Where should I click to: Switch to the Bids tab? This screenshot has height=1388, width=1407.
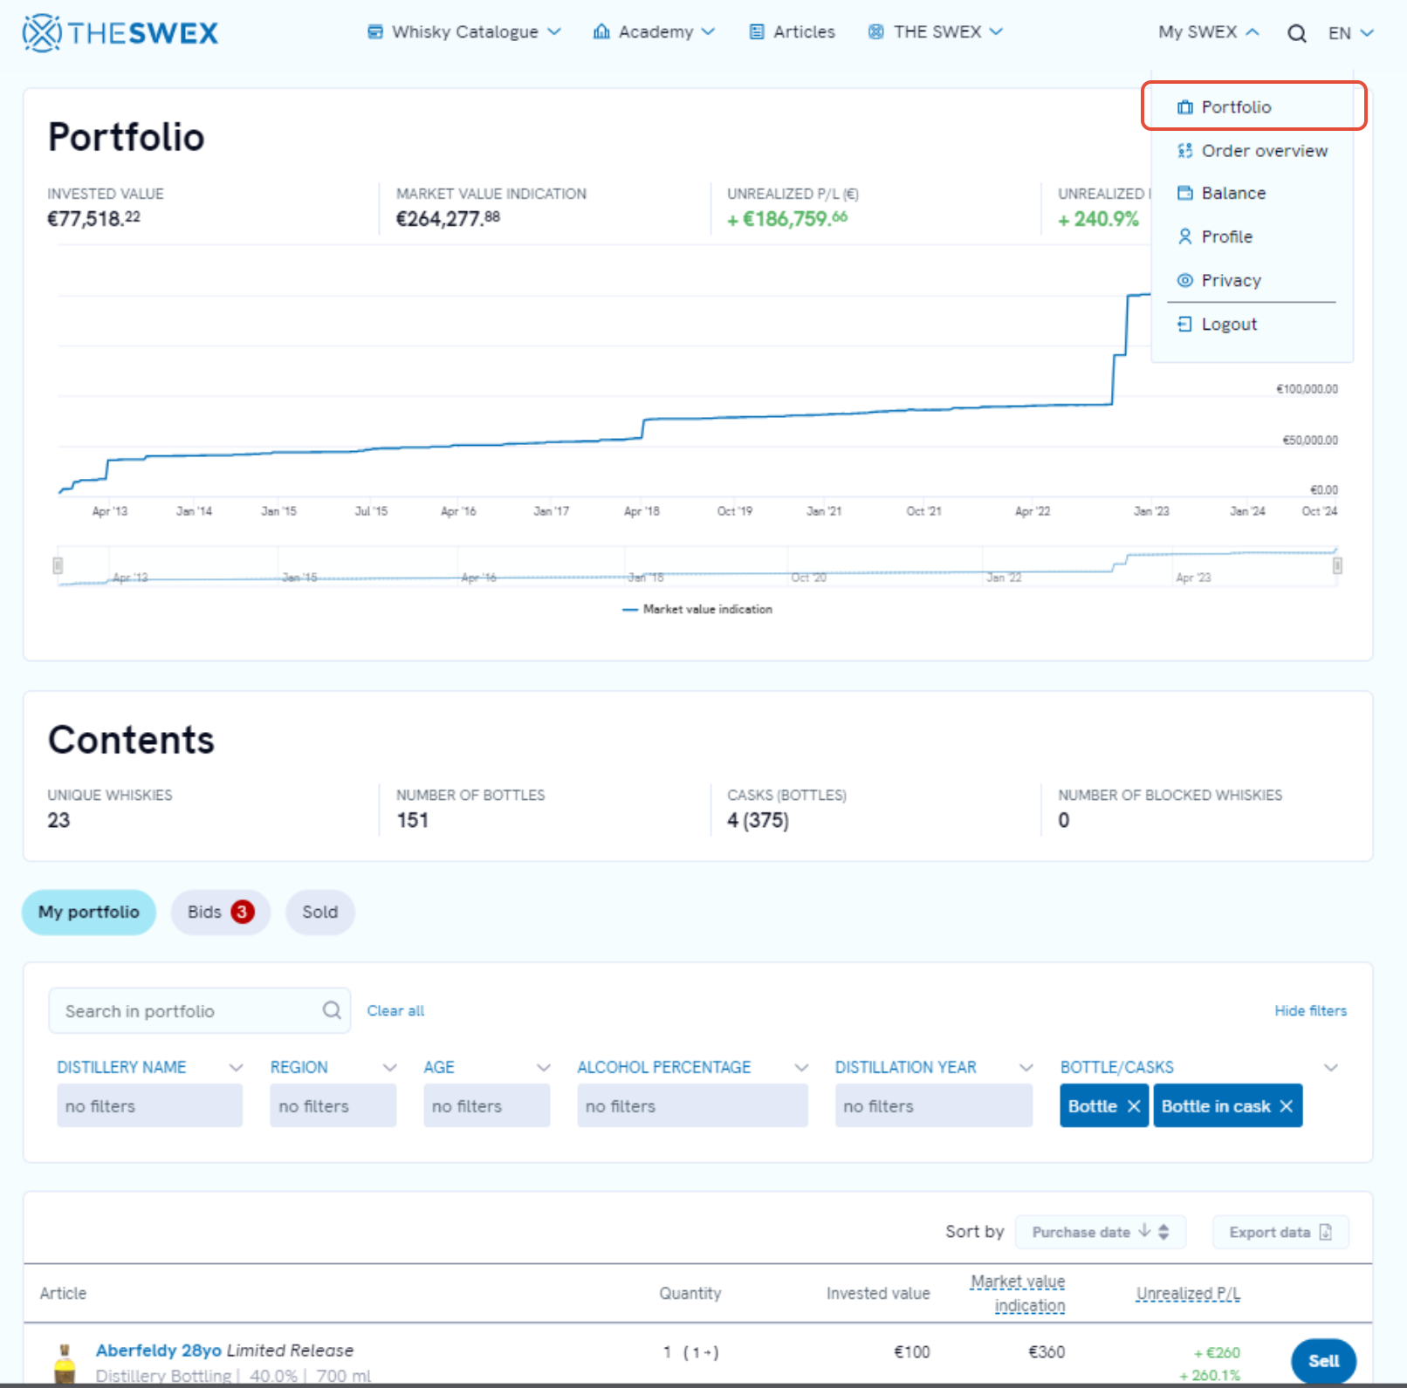pos(221,913)
